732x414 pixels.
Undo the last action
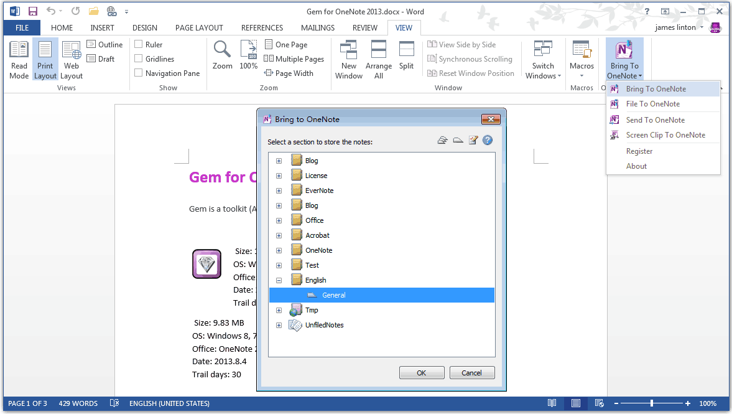pos(50,11)
